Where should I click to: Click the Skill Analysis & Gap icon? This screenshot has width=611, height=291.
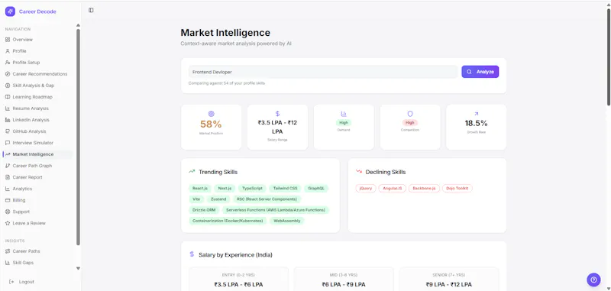[8, 86]
